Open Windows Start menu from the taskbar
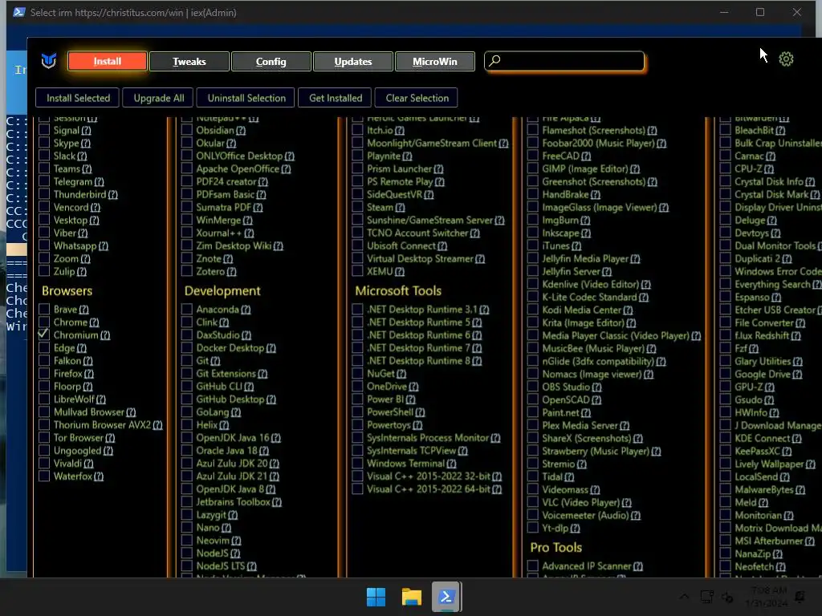This screenshot has height=616, width=822. [x=376, y=597]
